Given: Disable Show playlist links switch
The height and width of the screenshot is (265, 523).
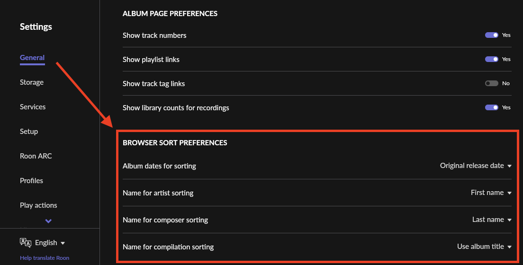Looking at the screenshot, I should [x=491, y=59].
